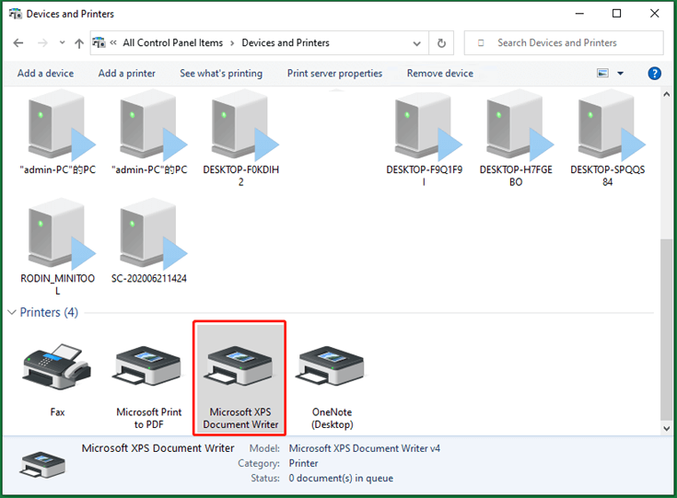Click the Printers (4) group header

coord(49,312)
